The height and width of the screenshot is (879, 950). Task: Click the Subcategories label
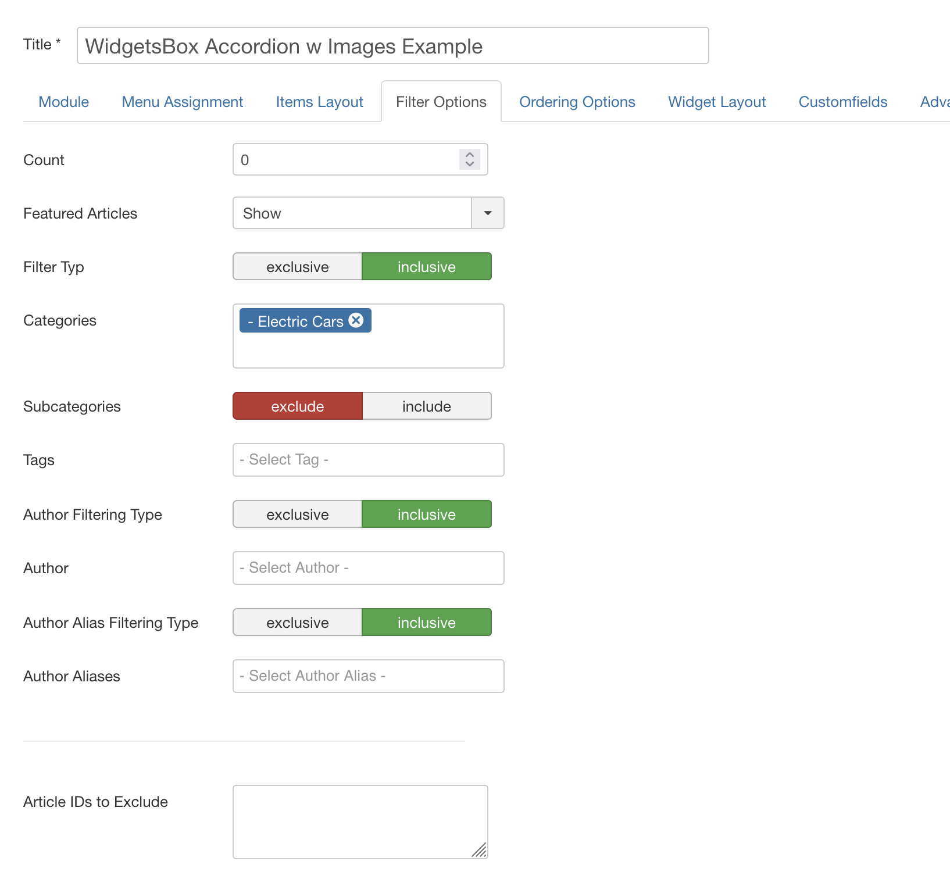pyautogui.click(x=72, y=406)
